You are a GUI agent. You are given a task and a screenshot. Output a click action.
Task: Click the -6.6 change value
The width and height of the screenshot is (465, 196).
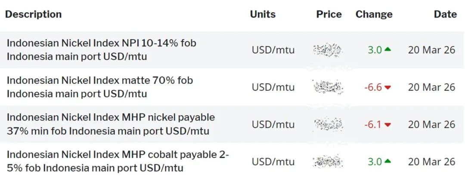[x=373, y=87]
